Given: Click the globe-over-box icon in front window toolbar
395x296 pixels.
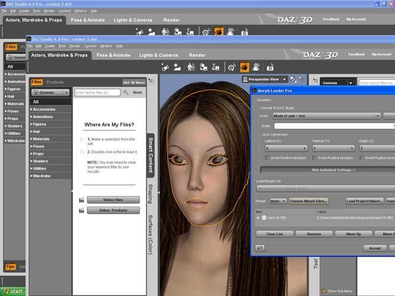Looking at the screenshot, I should point(203,68).
